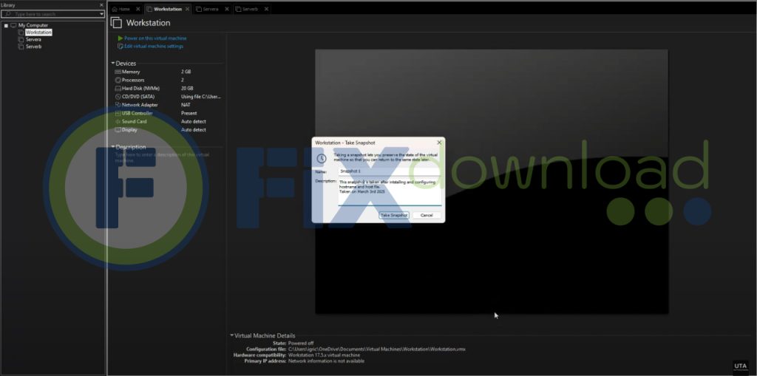Switch to the Servera tab
Screen dimensions: 757x376
coord(211,9)
